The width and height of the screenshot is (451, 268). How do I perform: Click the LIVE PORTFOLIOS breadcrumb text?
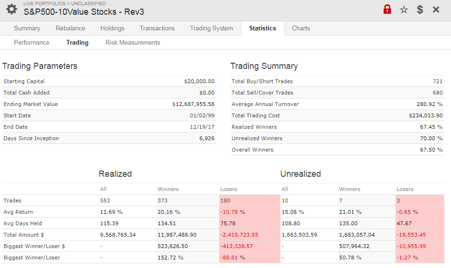[45, 3]
